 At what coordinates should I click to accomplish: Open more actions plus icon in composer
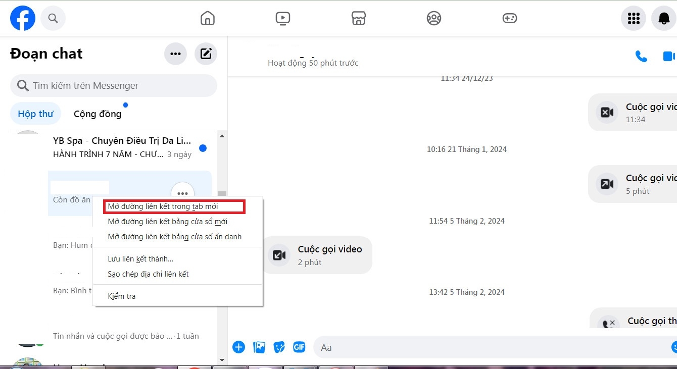(x=238, y=347)
